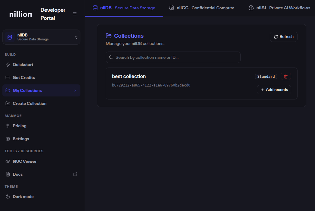The image size is (315, 211).
Task: Click the nilDB database icon in the header
Action: [95, 8]
